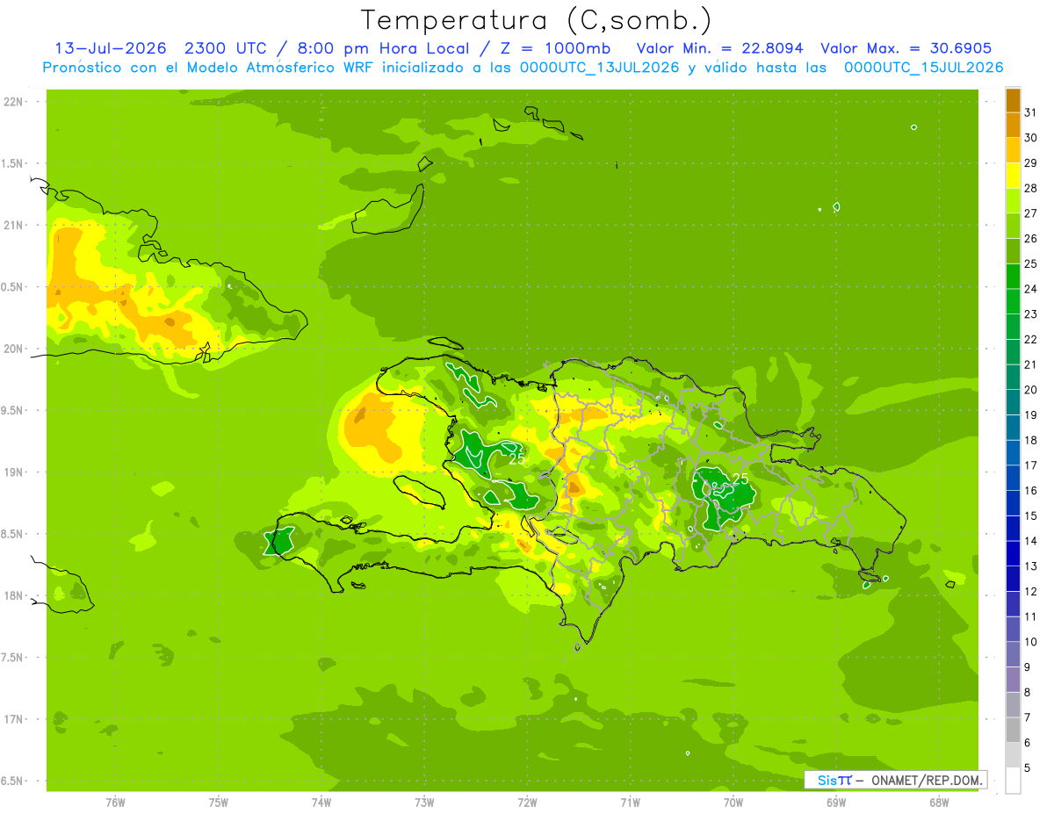Click the legend value '15'

1031,515
